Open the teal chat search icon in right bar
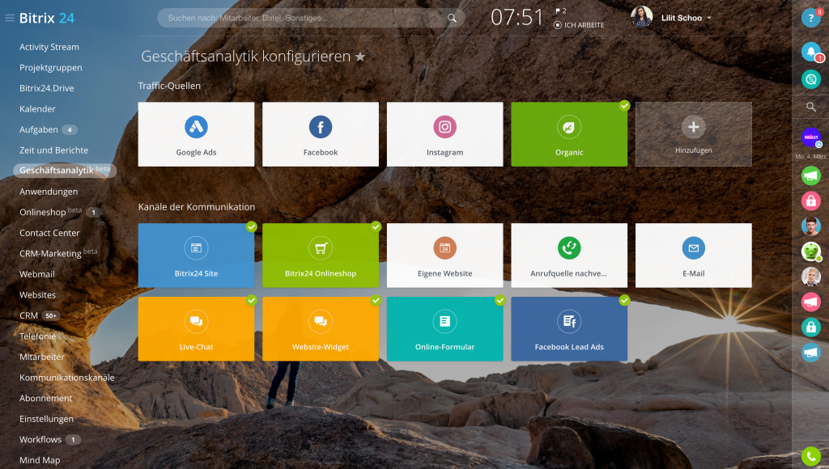829x469 pixels. [x=810, y=79]
